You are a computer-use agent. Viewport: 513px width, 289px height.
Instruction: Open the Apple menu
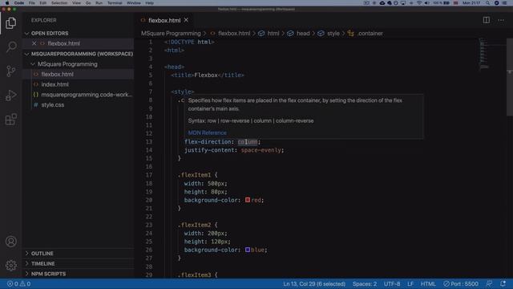(7, 3)
